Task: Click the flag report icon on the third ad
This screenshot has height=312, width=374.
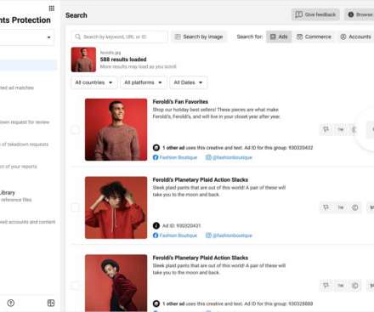Action: 326,286
